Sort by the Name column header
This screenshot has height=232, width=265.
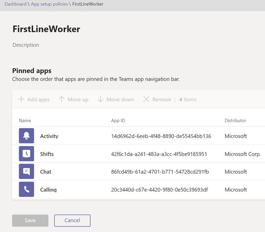point(25,121)
